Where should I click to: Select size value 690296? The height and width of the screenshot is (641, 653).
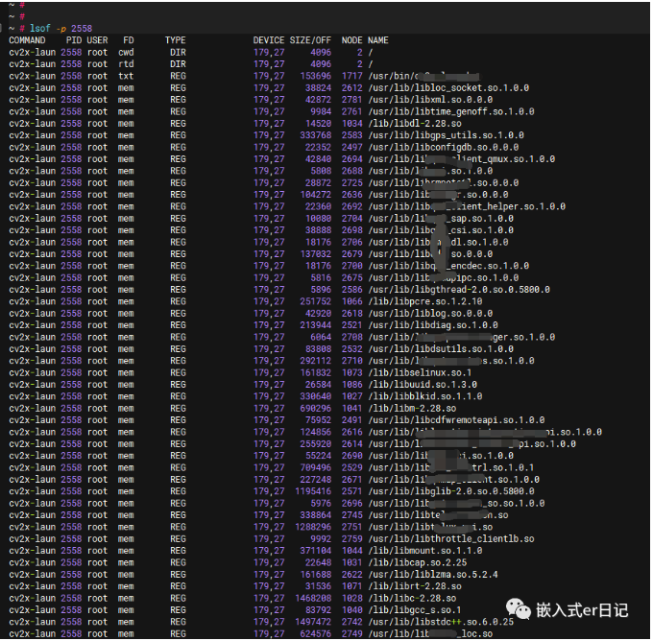tap(316, 409)
